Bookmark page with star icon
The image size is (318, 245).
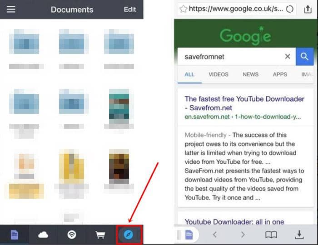click(x=184, y=9)
